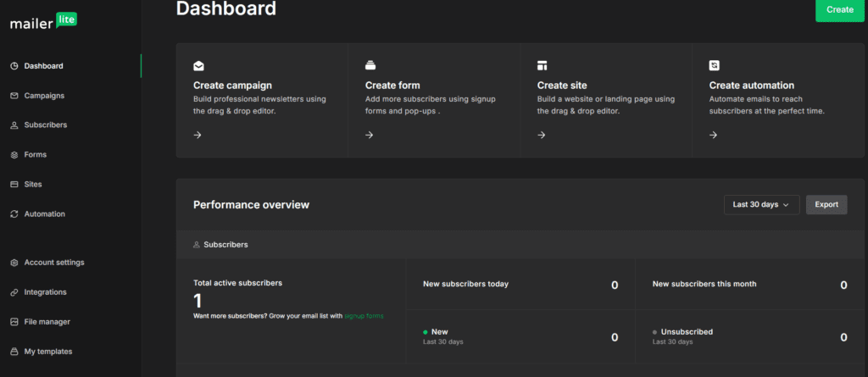
Task: Click the arrow under Create automation
Action: [714, 135]
